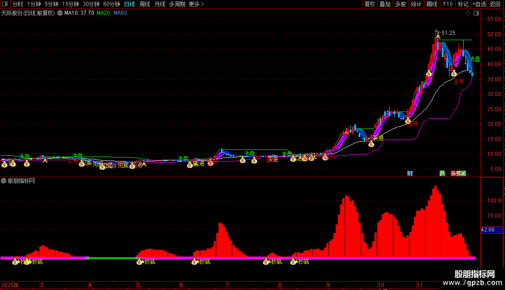Click the 100.0 indicator axis label
The width and height of the screenshot is (505, 290).
494,200
